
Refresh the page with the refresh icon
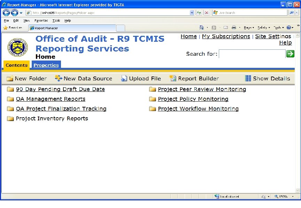(x=199, y=13)
